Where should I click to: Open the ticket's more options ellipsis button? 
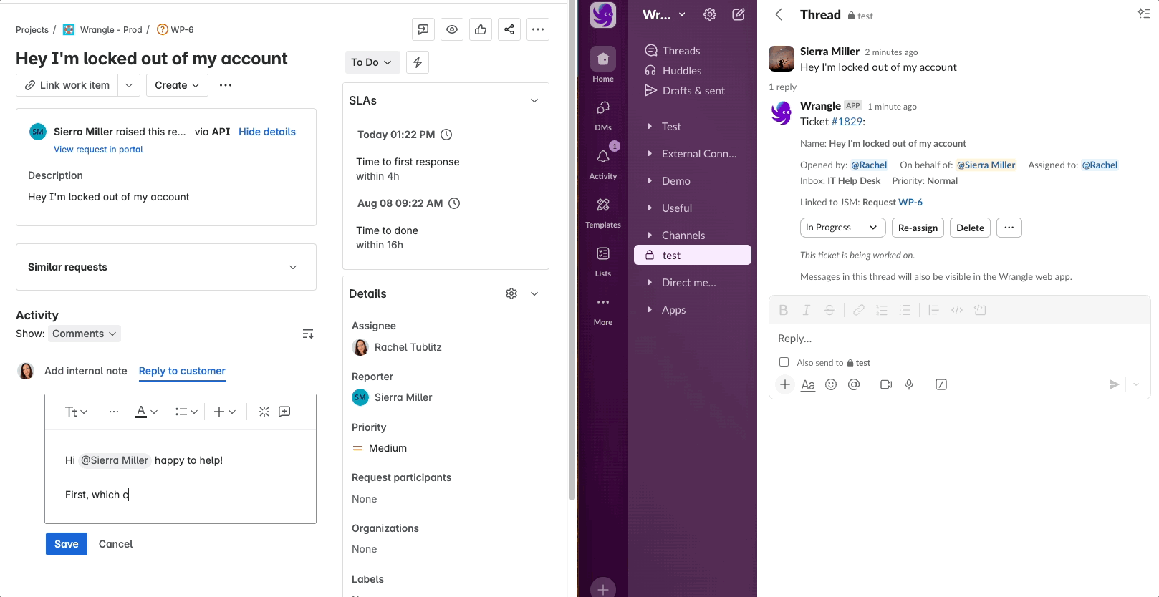coord(1009,228)
